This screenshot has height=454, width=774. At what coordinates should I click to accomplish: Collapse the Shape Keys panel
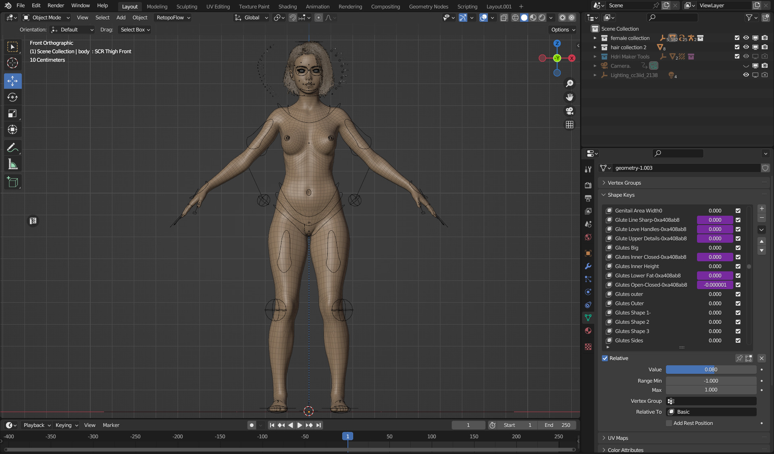pos(621,195)
